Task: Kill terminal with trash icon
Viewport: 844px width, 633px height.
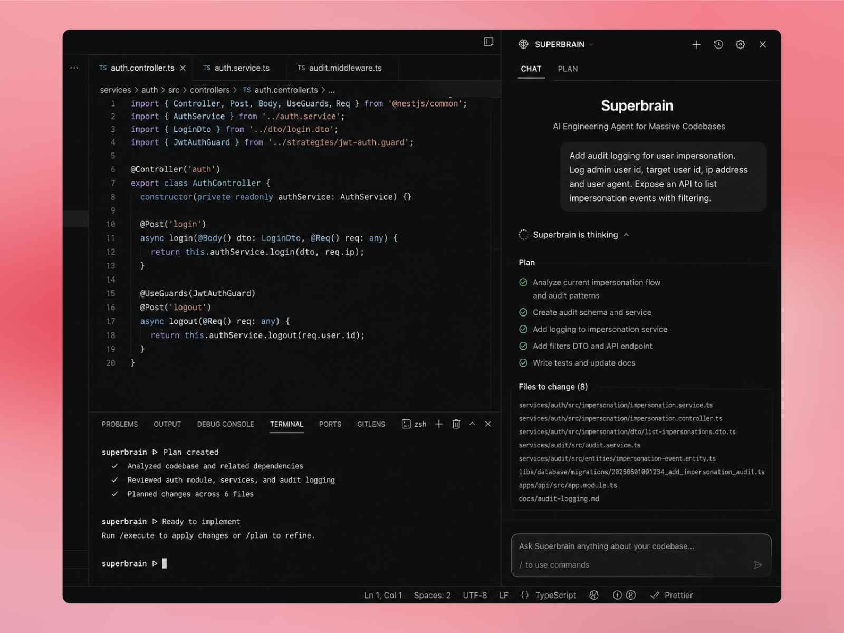Action: pos(456,424)
